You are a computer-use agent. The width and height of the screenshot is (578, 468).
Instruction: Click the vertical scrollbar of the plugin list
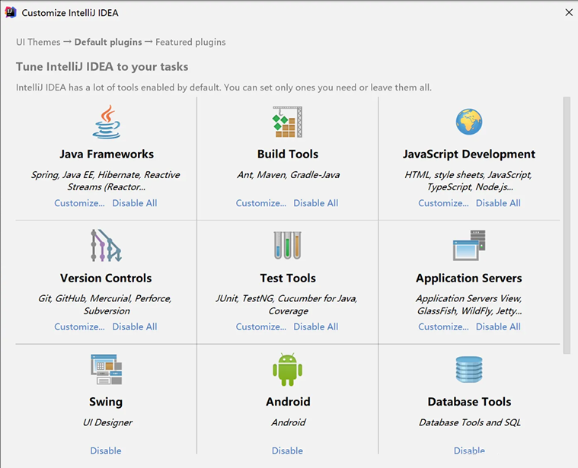567,225
